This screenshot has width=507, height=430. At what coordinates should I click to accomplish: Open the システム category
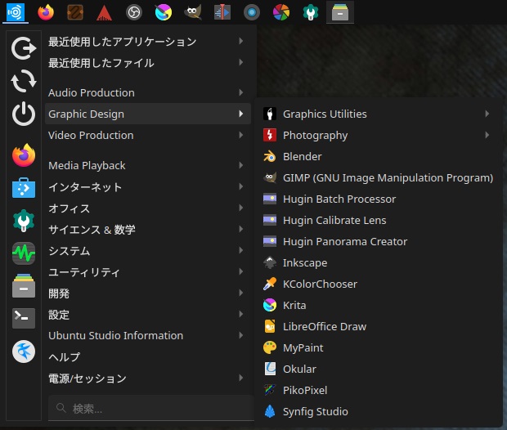tap(148, 251)
